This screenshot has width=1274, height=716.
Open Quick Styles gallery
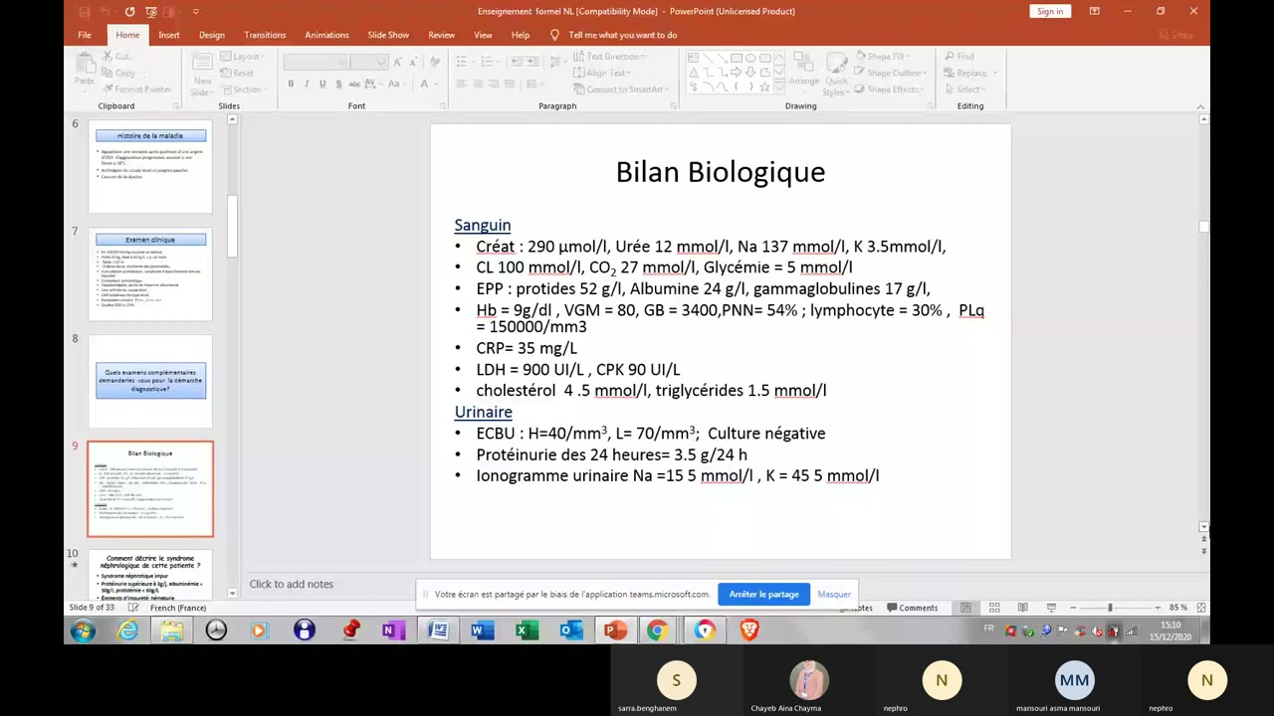click(836, 73)
